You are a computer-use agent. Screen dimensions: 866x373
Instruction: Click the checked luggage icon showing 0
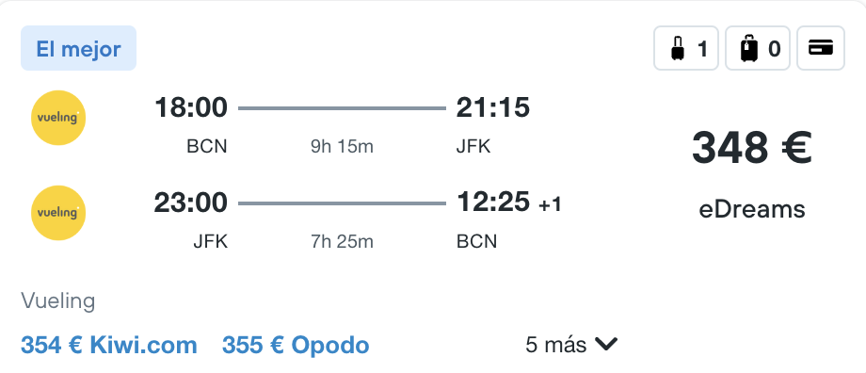[x=757, y=48]
